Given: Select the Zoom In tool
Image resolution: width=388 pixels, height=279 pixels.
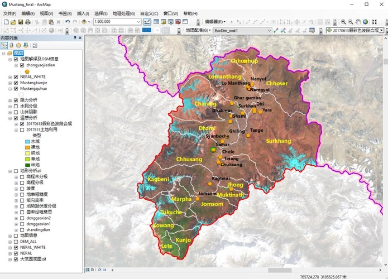Looking at the screenshot, I should tap(343, 22).
